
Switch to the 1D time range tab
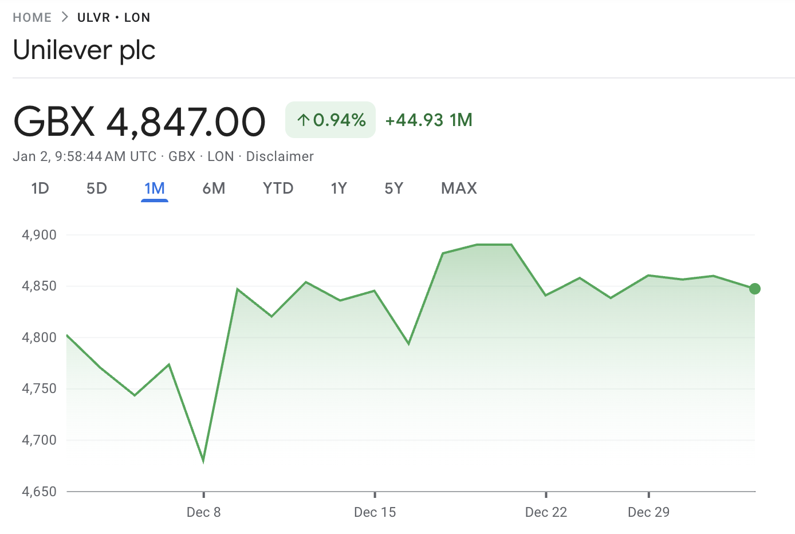click(x=40, y=188)
